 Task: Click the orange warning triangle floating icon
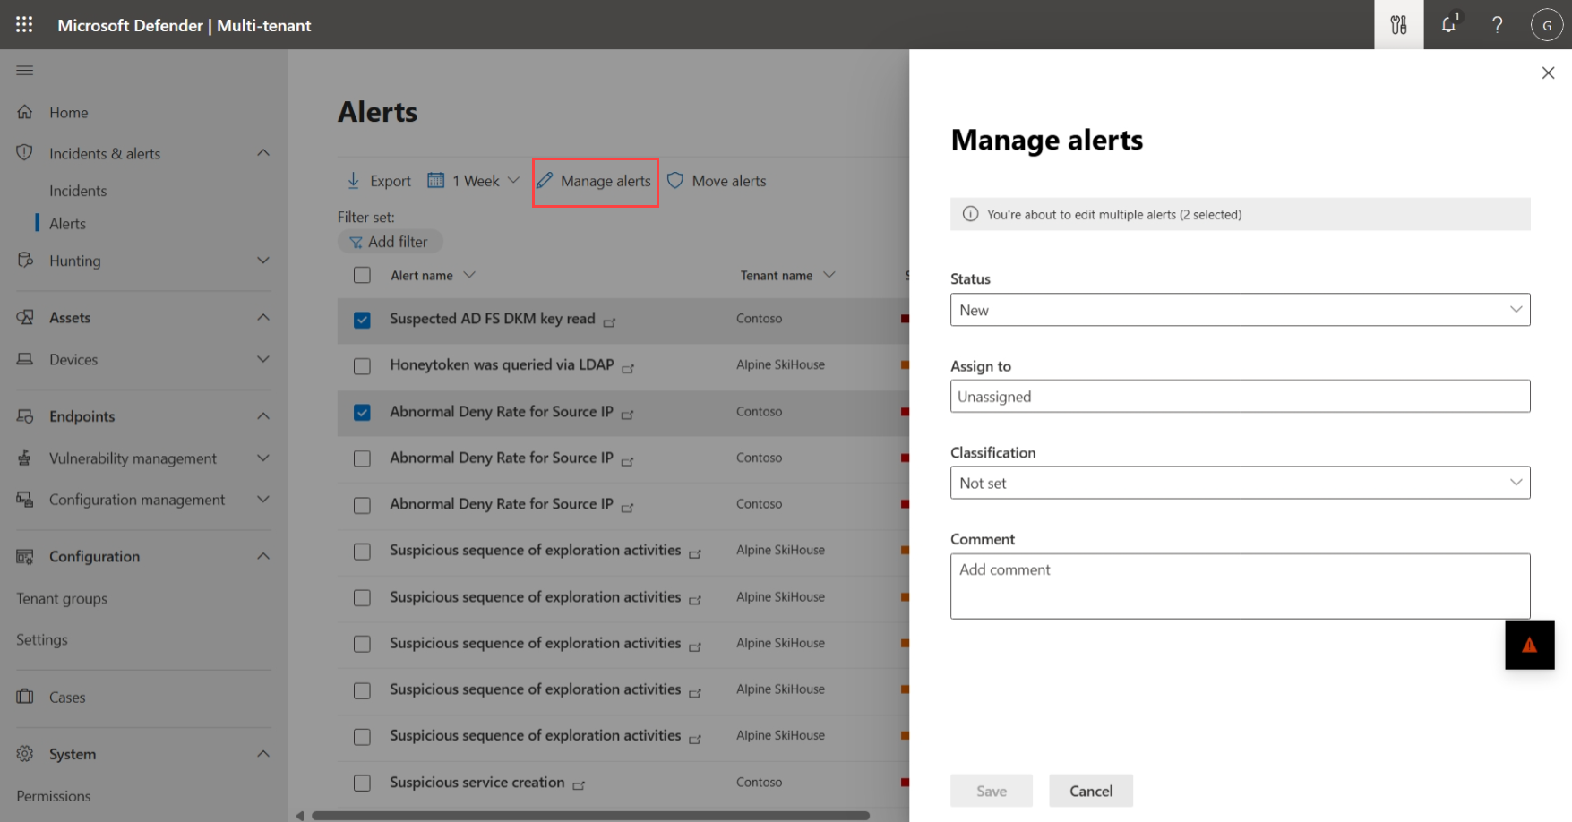coord(1529,645)
